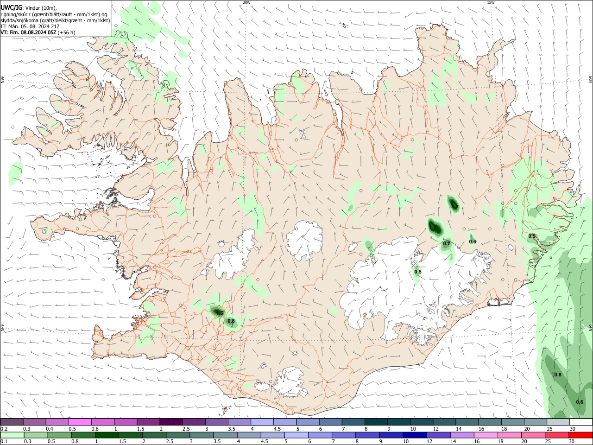593x445 pixels.
Task: Pick the 18 swatch on lower rain scale
Action: coord(509,435)
